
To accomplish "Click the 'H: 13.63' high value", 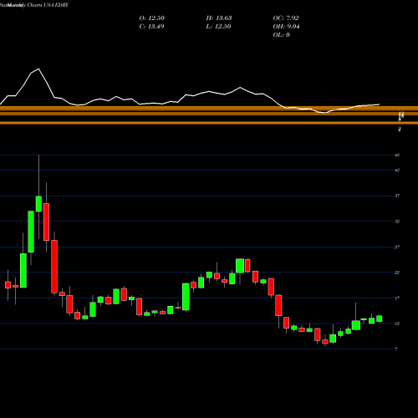I will coord(219,18).
